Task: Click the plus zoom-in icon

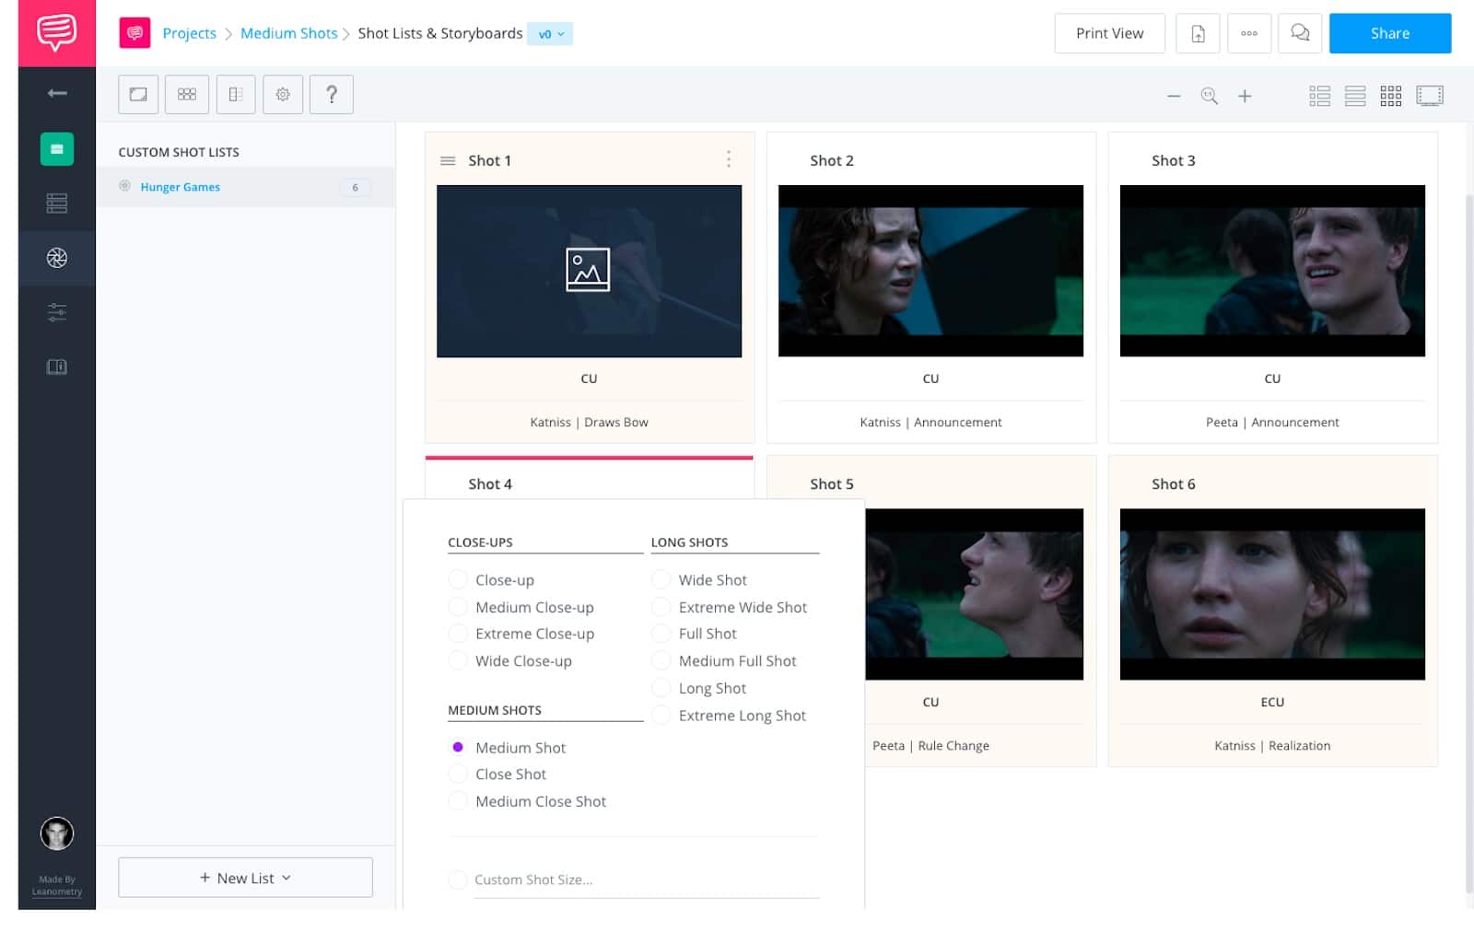Action: coord(1245,96)
